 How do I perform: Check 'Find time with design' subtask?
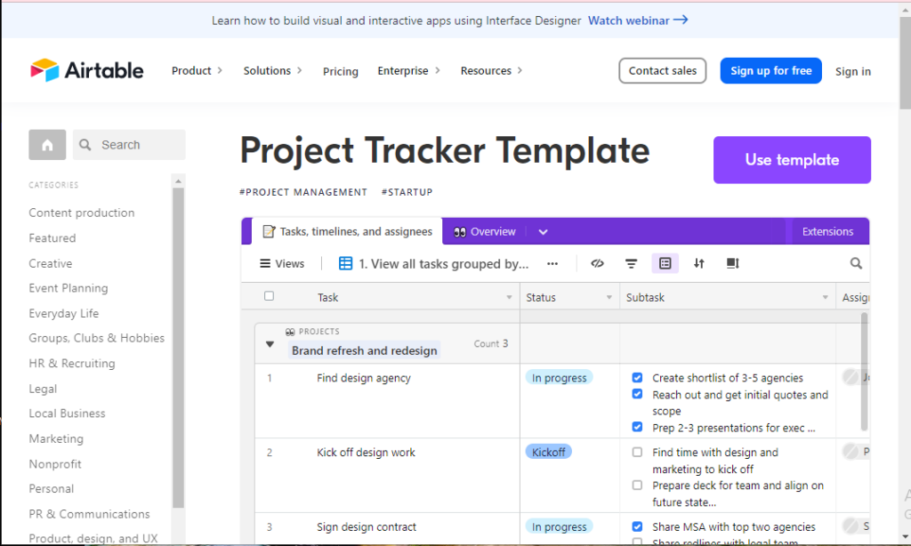click(637, 453)
